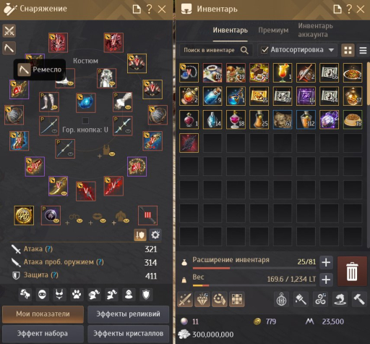This screenshot has width=370, height=344.
Task: Open the Эффекты кристаллов button
Action: pyautogui.click(x=128, y=334)
